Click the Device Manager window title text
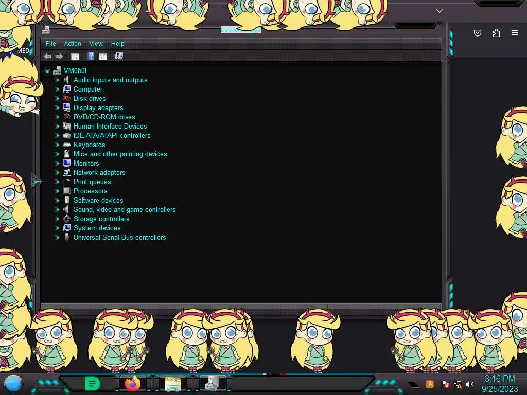 pyautogui.click(x=241, y=30)
